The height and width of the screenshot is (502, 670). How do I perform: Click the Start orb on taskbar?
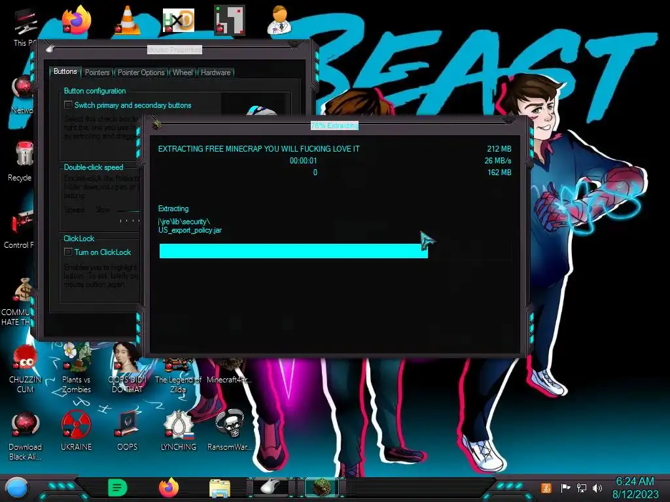(17, 488)
